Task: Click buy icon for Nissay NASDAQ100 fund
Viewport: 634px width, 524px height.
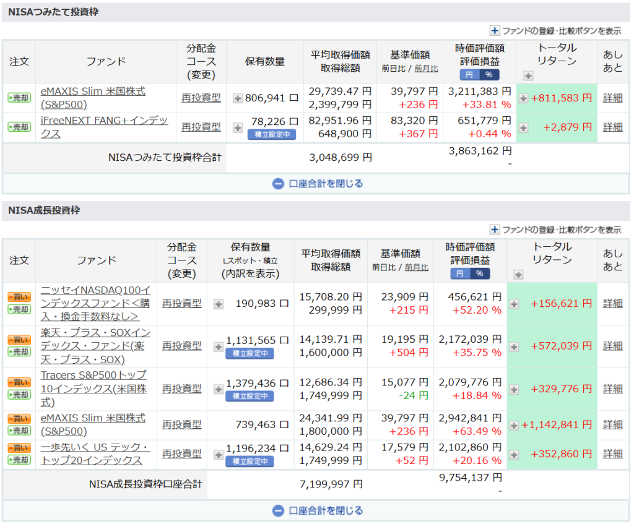Action: [x=19, y=297]
